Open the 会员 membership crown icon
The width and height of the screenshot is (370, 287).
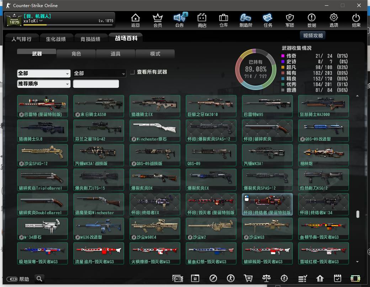158,20
